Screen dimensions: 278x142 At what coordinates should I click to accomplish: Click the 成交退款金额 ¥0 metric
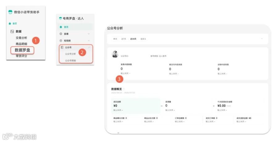click(x=244, y=120)
